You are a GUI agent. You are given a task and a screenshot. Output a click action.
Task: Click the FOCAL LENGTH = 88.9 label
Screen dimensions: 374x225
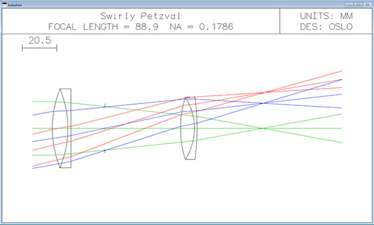(x=103, y=26)
